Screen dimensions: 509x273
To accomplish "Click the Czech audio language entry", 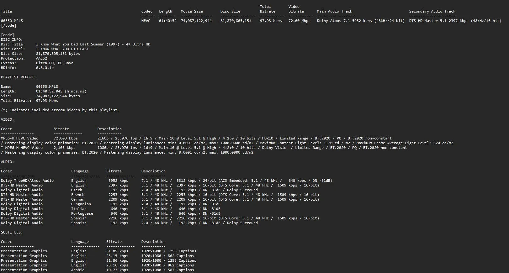I will (77, 190).
